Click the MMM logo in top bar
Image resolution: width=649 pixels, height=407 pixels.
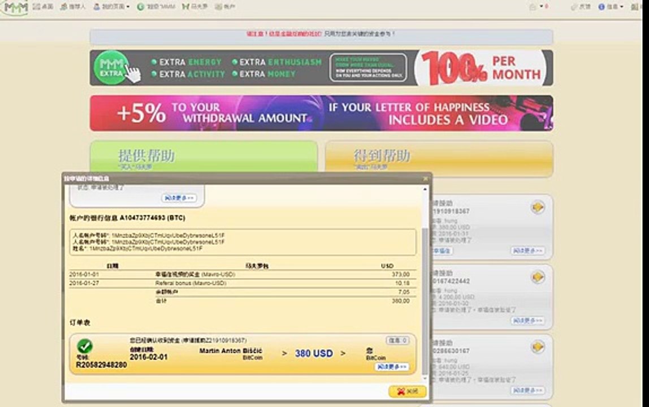pos(15,7)
